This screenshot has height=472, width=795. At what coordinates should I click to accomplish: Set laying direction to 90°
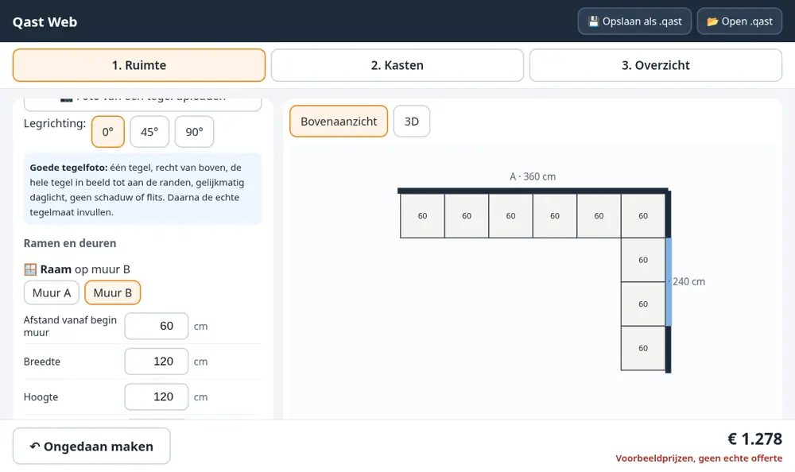tap(194, 132)
